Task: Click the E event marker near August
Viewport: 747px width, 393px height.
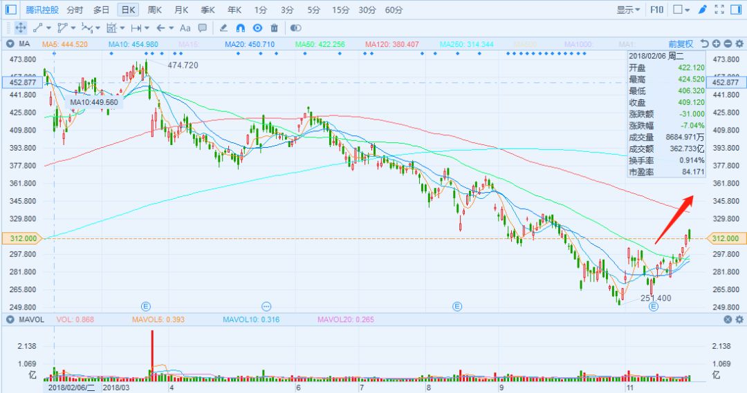Action: coord(457,307)
